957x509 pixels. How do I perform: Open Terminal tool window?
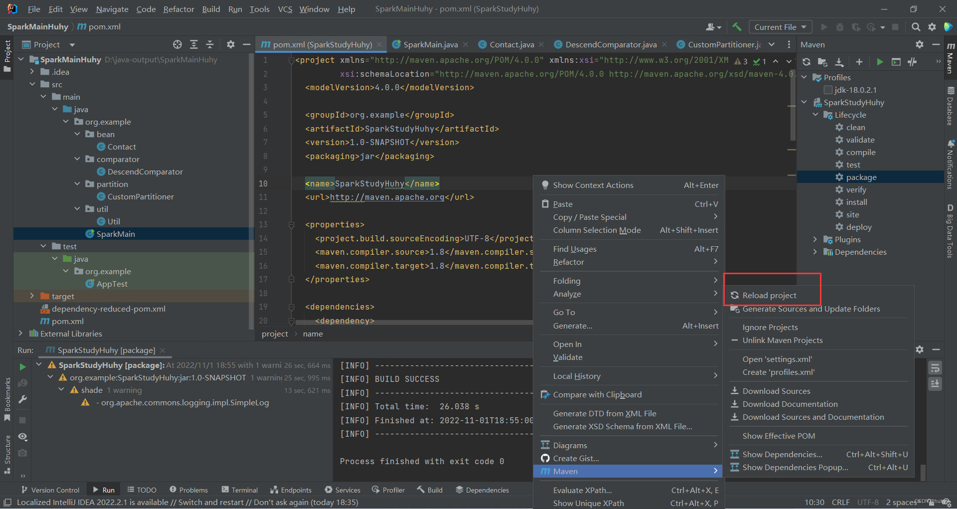coord(240,490)
